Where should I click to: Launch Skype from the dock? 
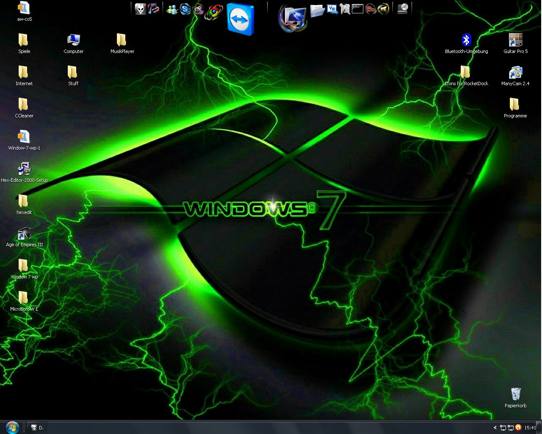point(185,9)
